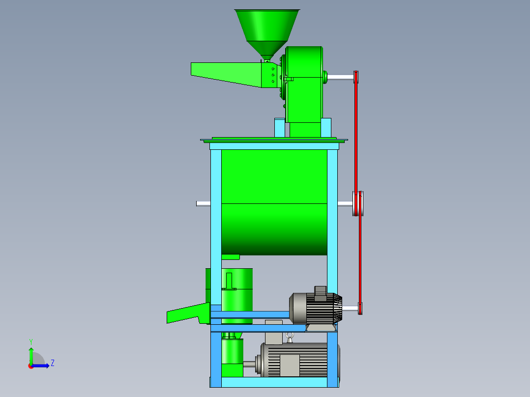Pick the small pulley on the upper motor shaft

point(360,308)
